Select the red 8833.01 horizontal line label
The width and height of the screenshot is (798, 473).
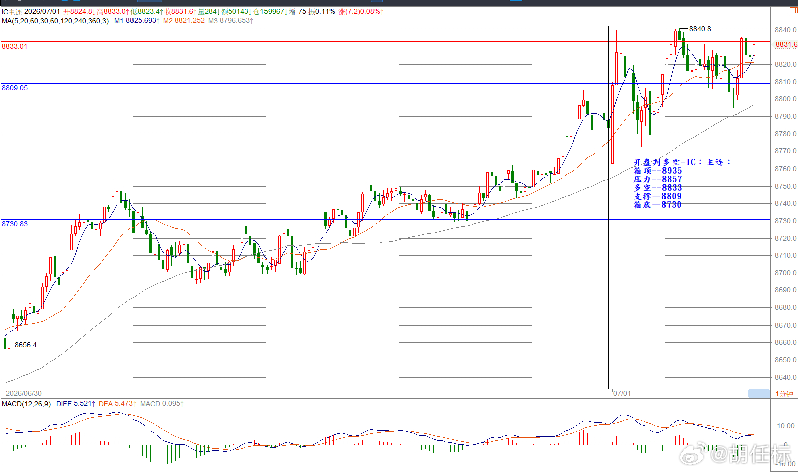click(14, 46)
